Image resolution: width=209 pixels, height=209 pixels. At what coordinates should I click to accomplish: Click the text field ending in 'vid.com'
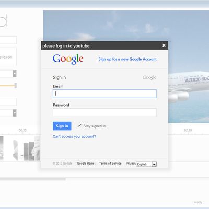8,57
